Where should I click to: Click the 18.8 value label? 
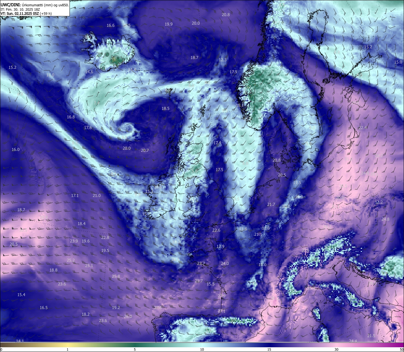(53, 270)
